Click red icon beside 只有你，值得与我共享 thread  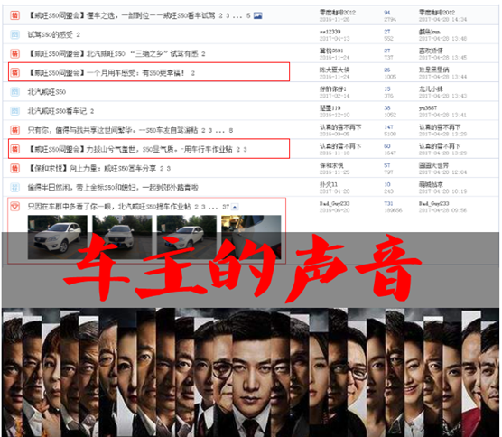click(14, 130)
